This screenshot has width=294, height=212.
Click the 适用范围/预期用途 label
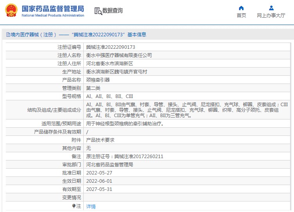(x=61, y=124)
